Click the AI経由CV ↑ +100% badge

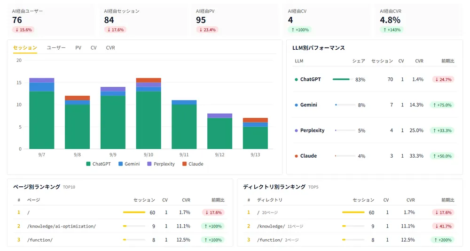[x=300, y=30]
